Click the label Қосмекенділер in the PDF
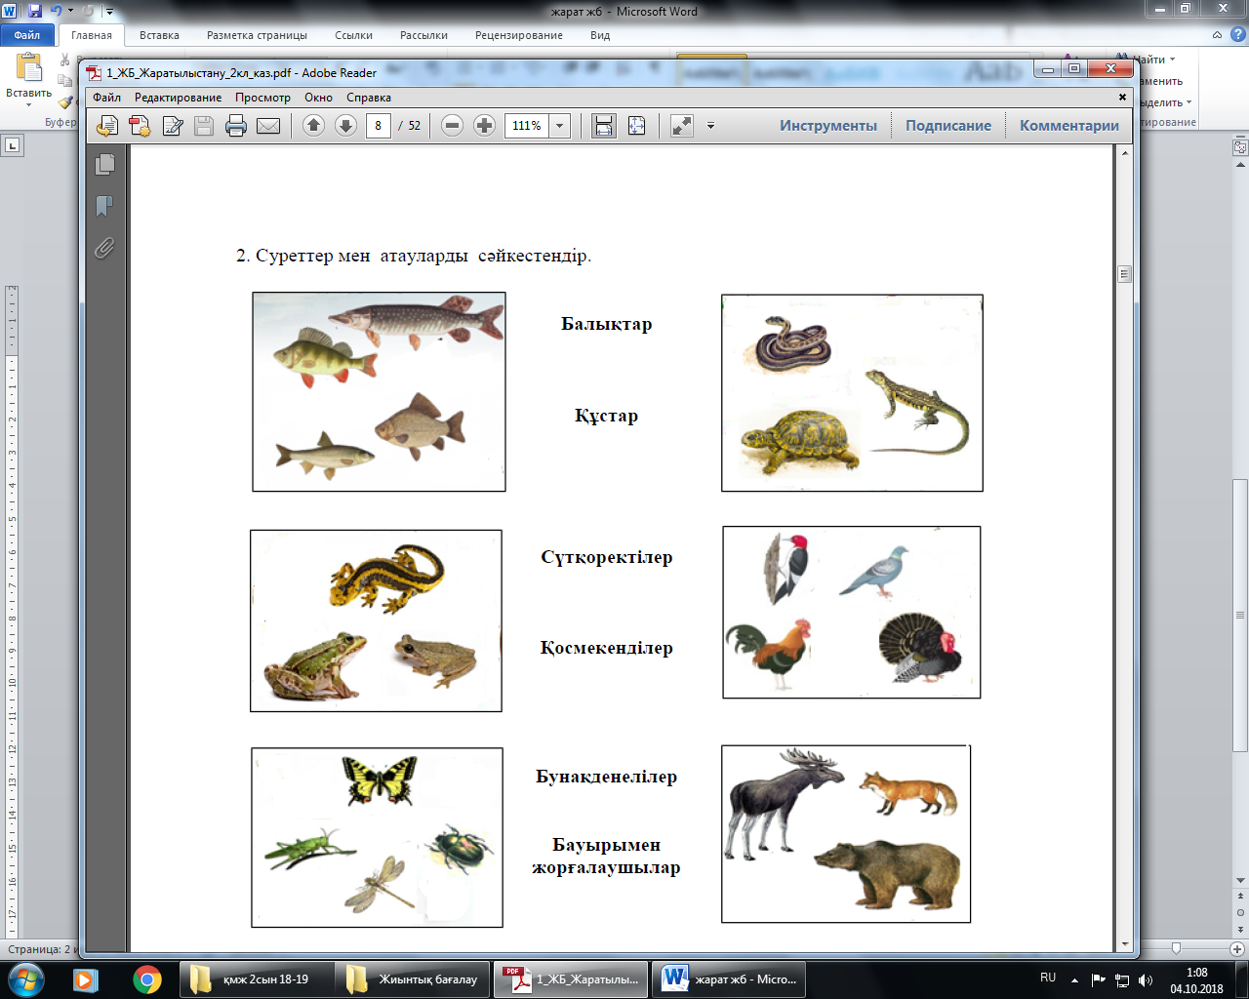This screenshot has height=999, width=1249. pos(606,648)
